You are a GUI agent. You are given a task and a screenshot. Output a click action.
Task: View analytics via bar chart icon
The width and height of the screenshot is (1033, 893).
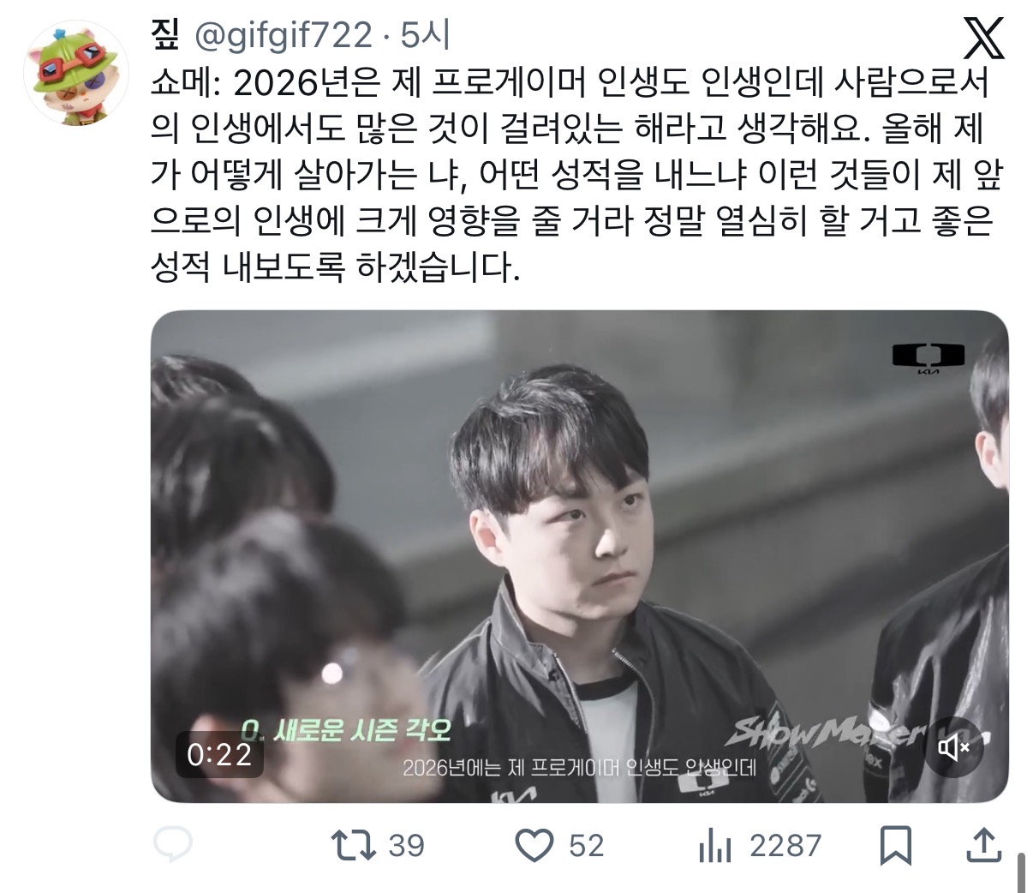[x=715, y=846]
